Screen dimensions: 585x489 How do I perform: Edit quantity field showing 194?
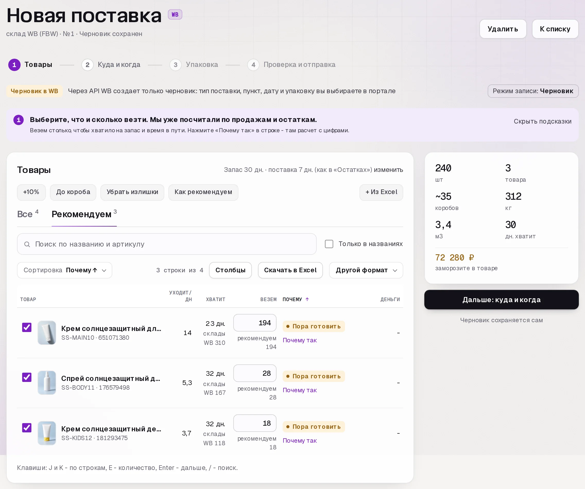point(255,323)
